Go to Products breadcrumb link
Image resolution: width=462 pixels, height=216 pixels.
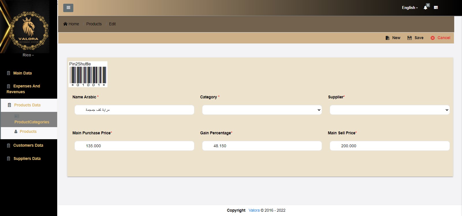94,24
